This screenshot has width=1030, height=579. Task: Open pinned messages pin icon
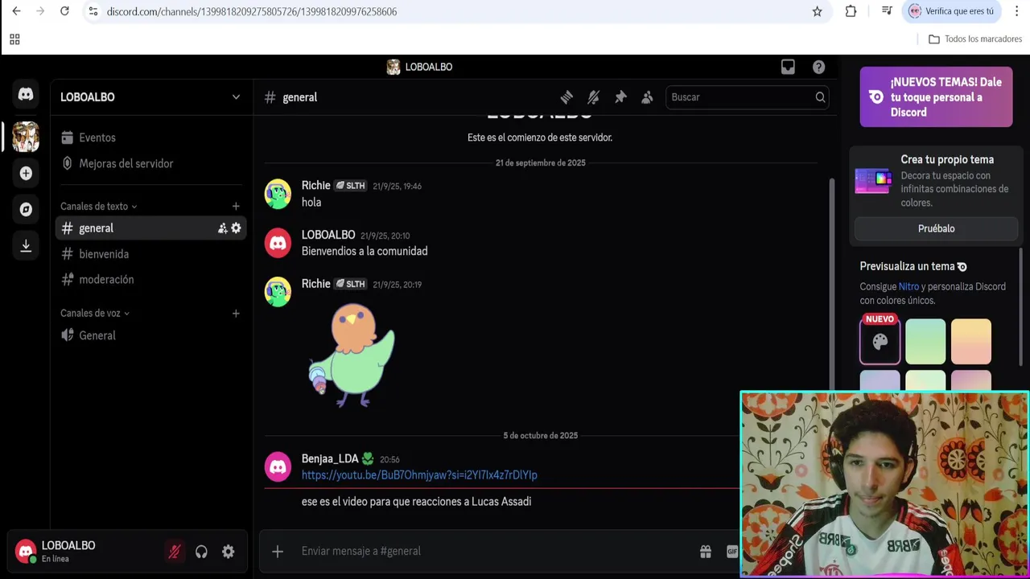[x=620, y=97]
